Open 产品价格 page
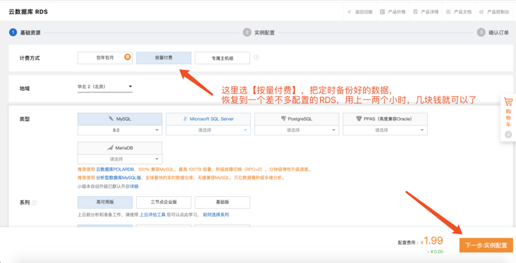 (x=397, y=12)
